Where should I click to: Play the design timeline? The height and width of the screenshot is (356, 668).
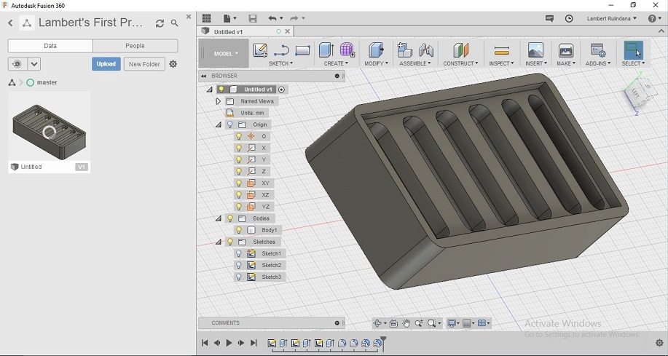229,343
